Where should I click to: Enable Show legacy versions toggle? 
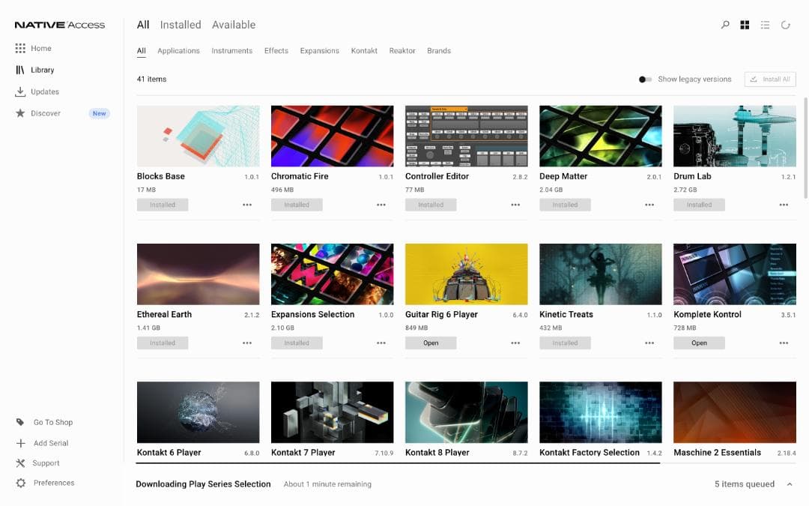[645, 79]
